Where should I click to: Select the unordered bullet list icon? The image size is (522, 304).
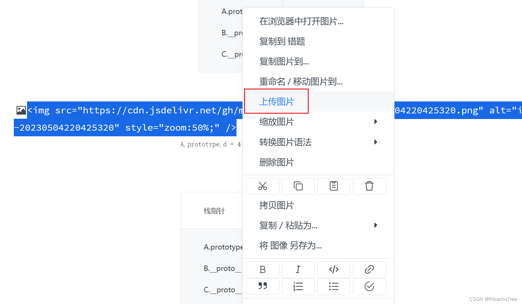(334, 286)
